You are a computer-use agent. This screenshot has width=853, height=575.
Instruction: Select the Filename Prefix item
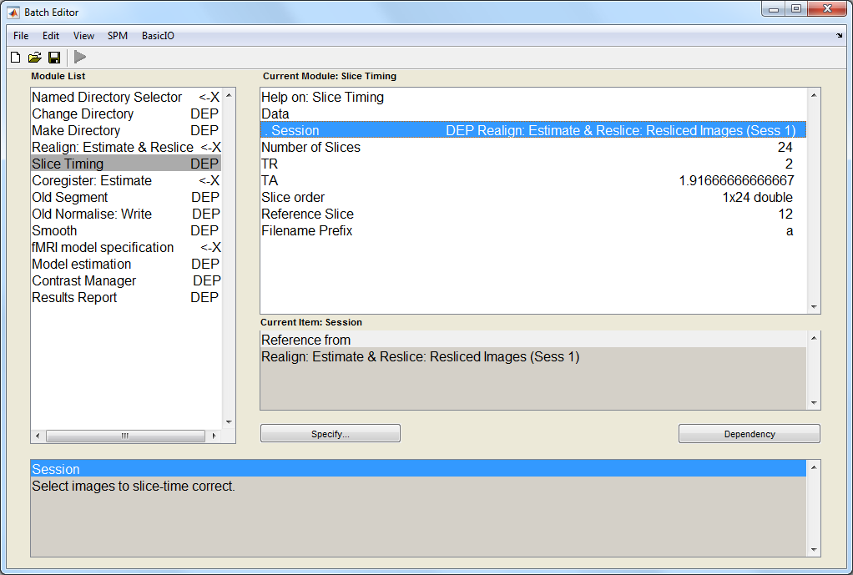[306, 230]
